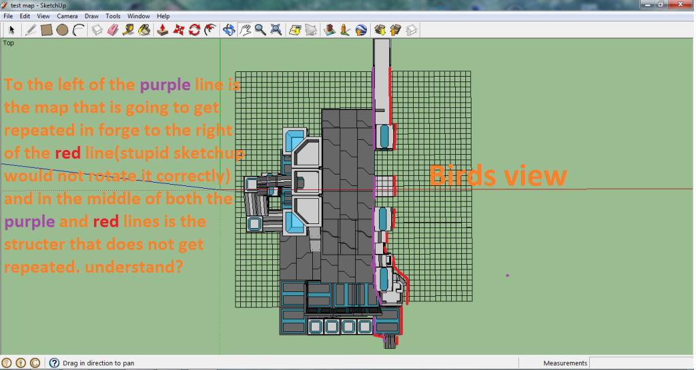696x370 pixels.
Task: Open the Draw menu
Action: point(91,16)
